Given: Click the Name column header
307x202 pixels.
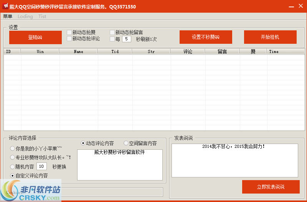Looking at the screenshot, I should pos(78,51).
